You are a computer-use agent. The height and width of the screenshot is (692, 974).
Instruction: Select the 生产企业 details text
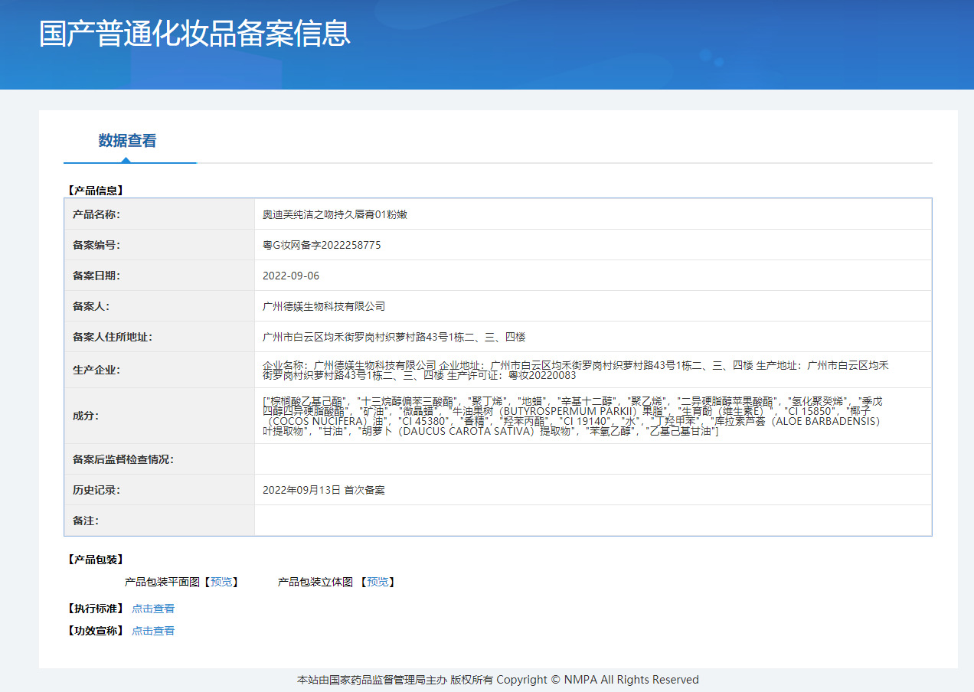tap(576, 370)
